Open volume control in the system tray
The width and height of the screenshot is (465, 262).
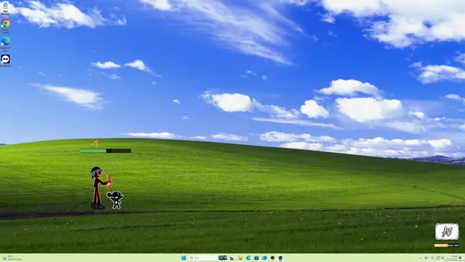[442, 258]
